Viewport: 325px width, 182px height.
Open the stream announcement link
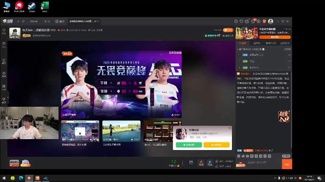click(228, 36)
